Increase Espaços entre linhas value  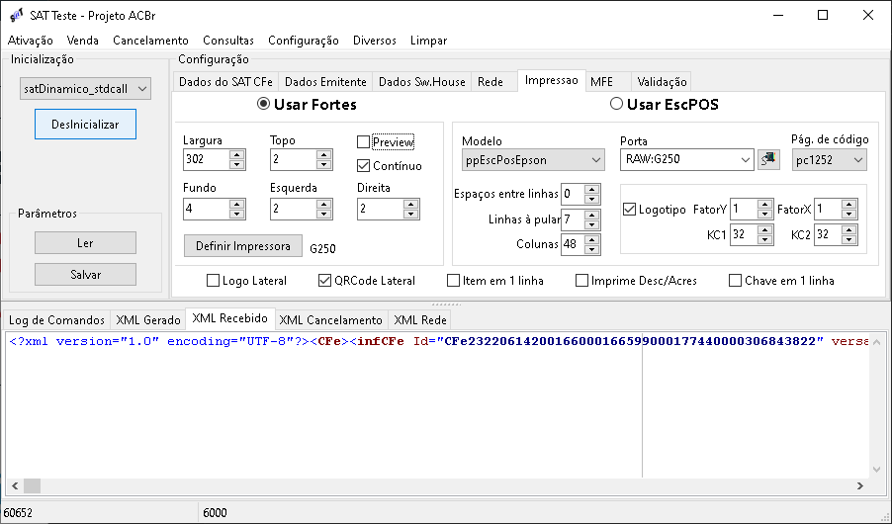click(x=592, y=190)
